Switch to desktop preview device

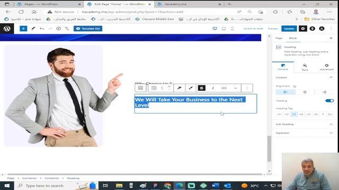(x=215, y=28)
